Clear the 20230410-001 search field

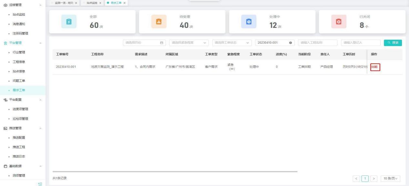[290, 43]
